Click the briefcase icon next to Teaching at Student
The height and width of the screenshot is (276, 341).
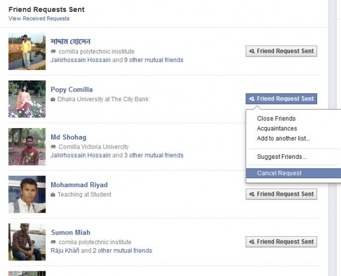tap(53, 195)
